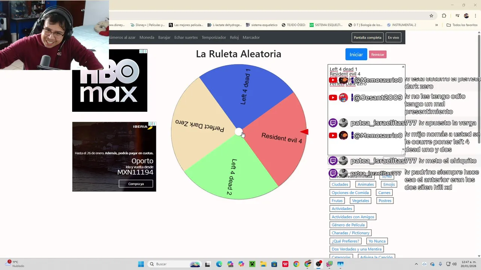
Task: Open the Las mejores película bookmark
Action: click(186, 25)
